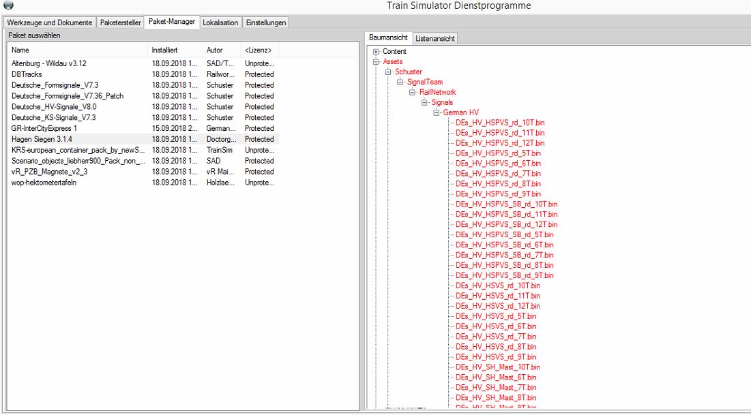Click Unprote... license for wop-hektometertafeln

259,183
